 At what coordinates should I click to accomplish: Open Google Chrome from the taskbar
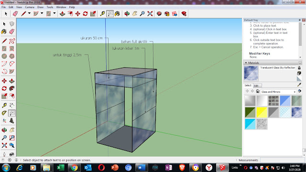click(x=74, y=168)
